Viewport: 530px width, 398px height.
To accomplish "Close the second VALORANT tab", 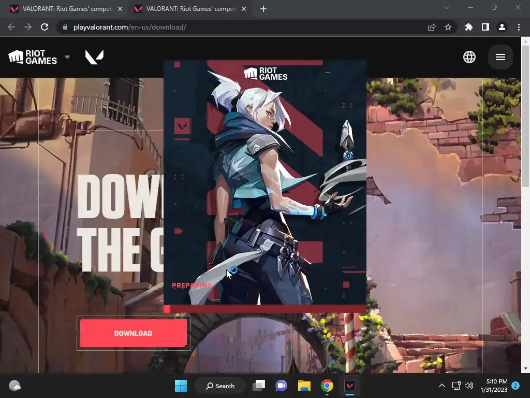I will pos(244,9).
